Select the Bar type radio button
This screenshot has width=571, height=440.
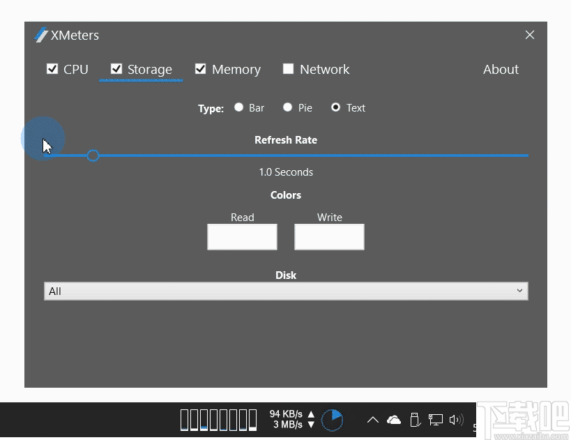pyautogui.click(x=239, y=107)
